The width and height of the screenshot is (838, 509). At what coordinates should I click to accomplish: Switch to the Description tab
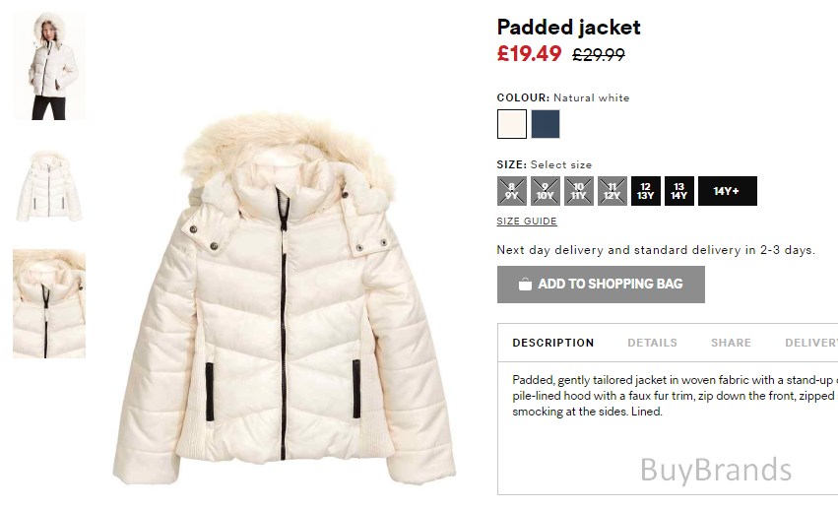[x=552, y=343]
